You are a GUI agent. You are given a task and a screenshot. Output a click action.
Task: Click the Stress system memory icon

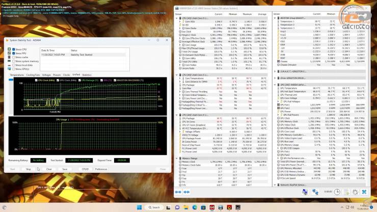(9, 61)
